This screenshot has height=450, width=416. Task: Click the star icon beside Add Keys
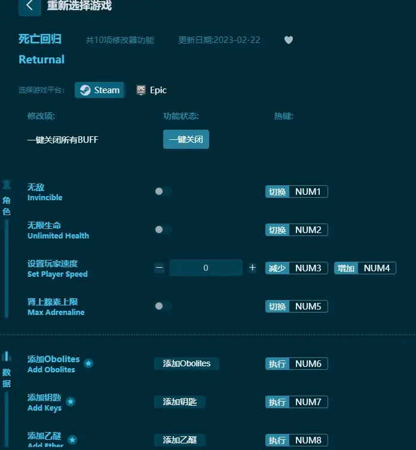pos(71,402)
